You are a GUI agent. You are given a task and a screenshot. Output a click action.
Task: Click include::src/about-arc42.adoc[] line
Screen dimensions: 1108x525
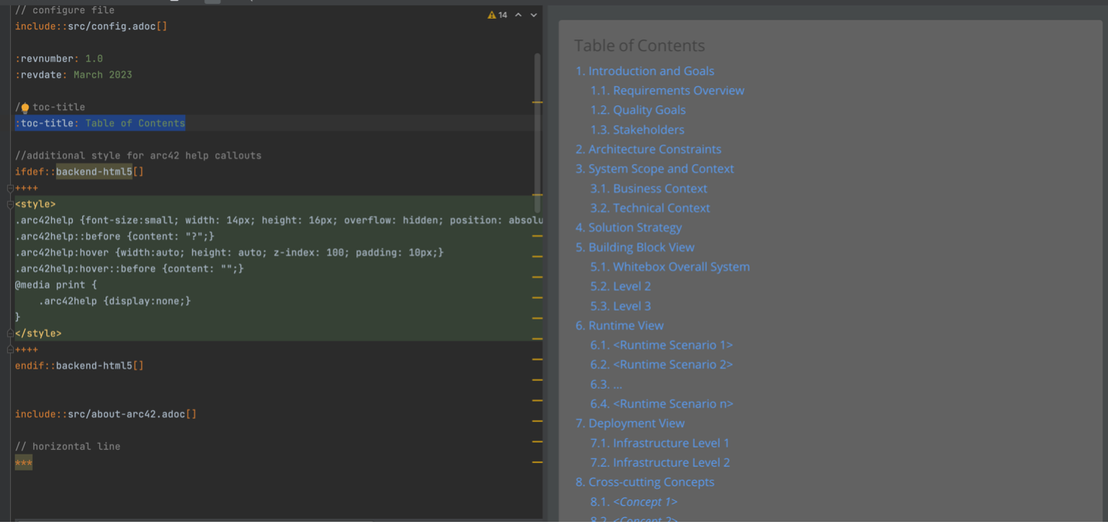pyautogui.click(x=105, y=414)
